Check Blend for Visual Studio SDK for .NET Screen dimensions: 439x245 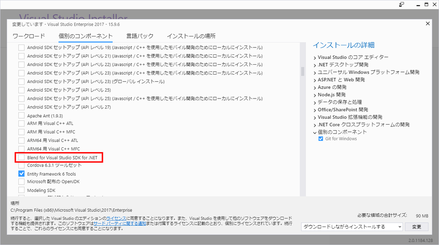tap(21, 158)
